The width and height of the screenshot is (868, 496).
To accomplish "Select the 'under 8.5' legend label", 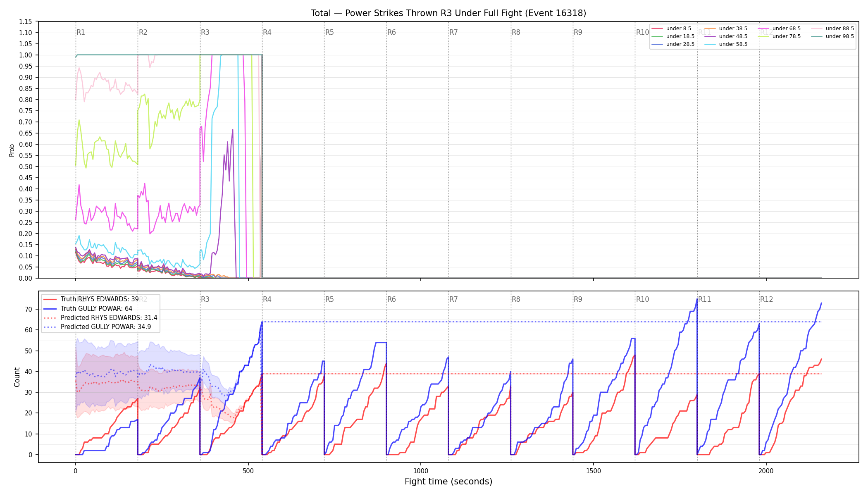I will 679,29.
